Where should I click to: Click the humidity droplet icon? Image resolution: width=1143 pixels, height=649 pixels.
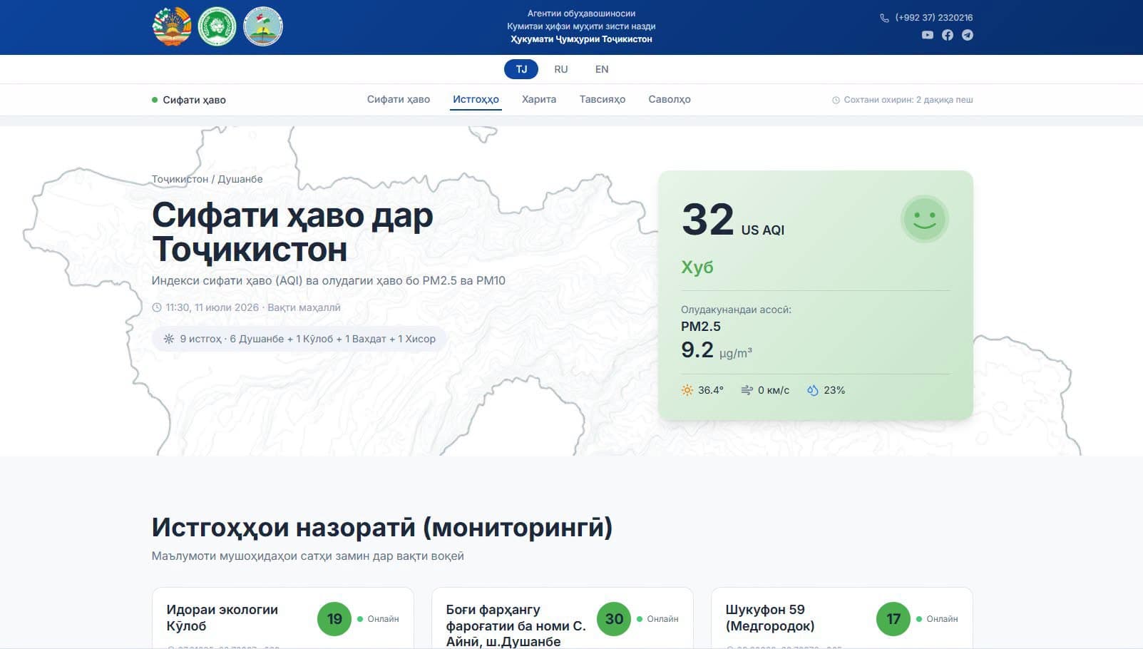(812, 390)
